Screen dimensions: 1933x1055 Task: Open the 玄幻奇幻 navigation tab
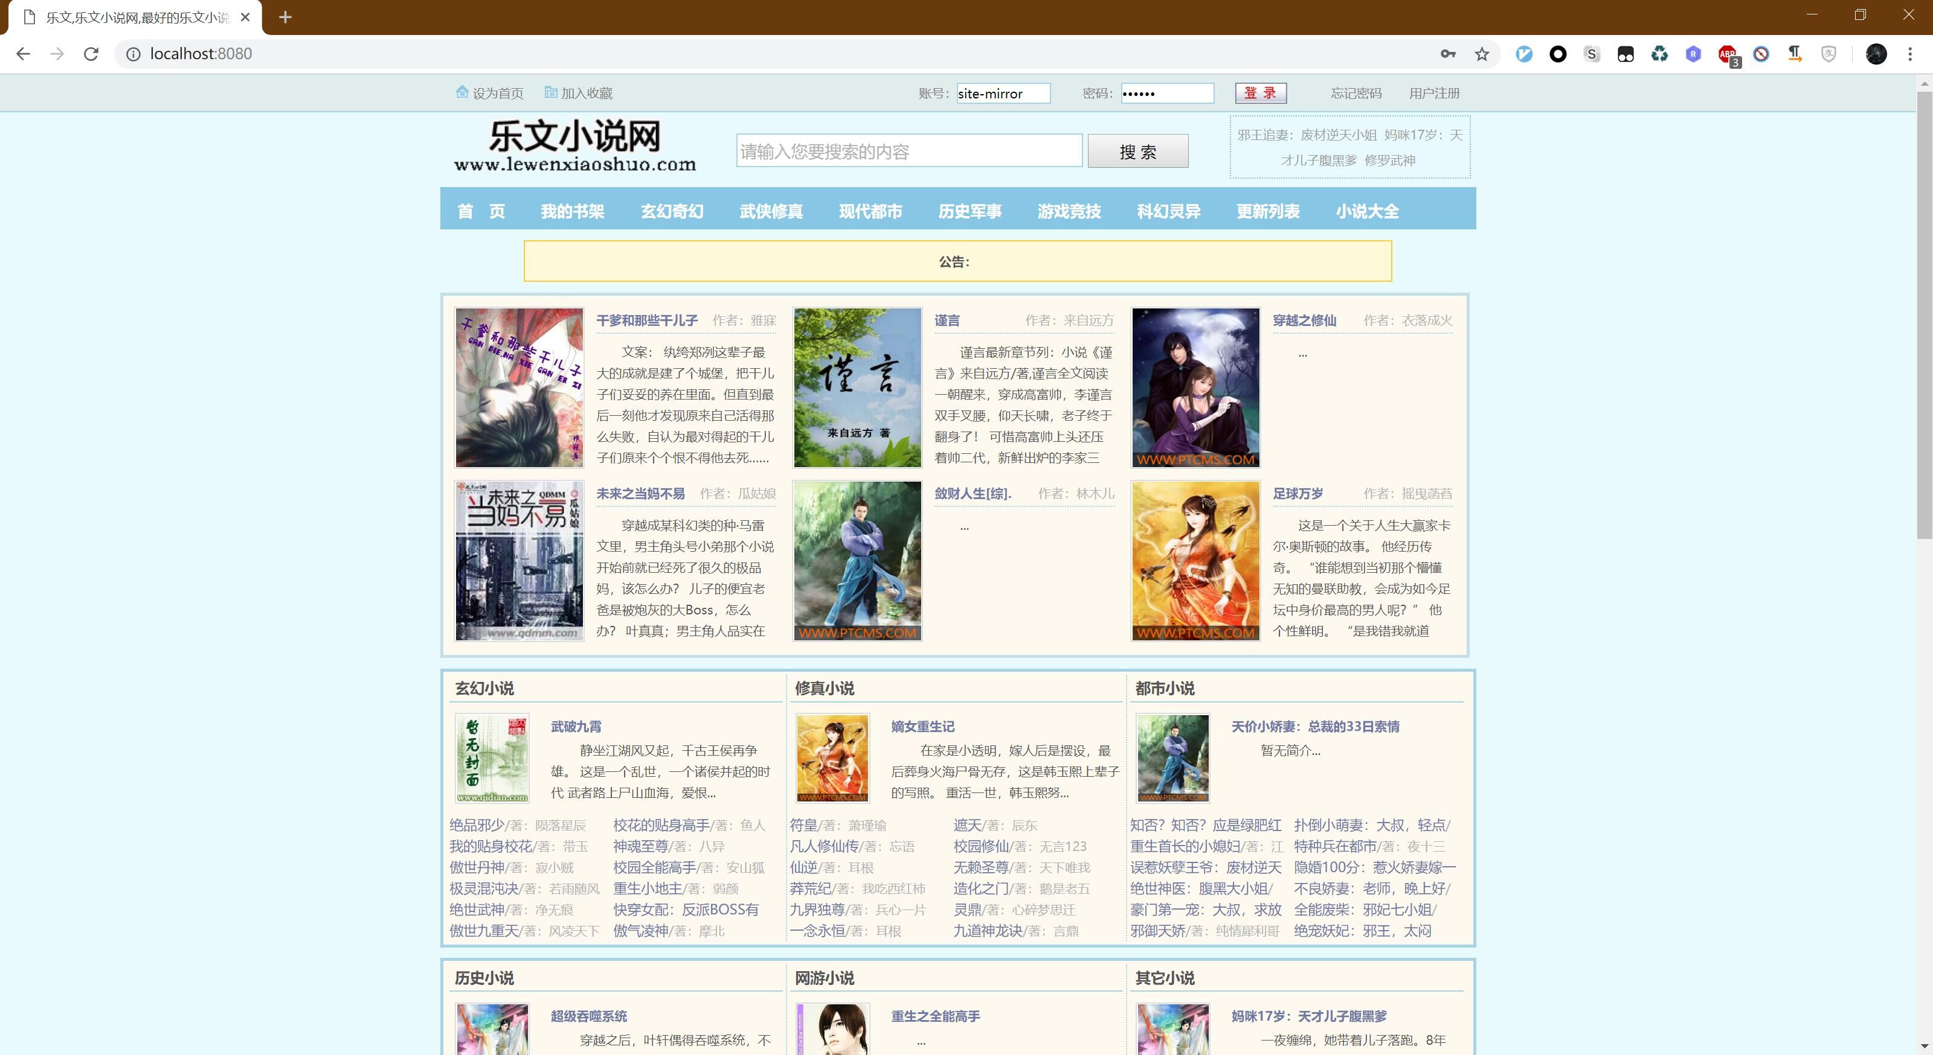point(672,211)
